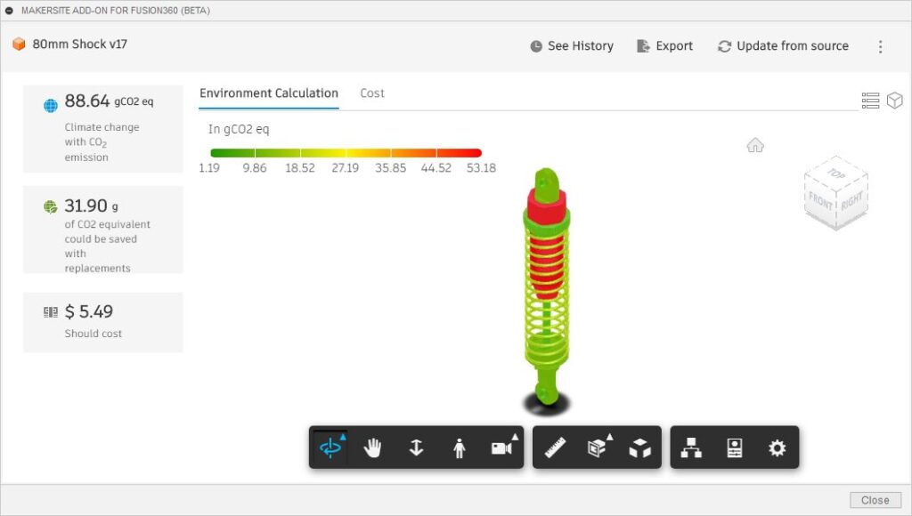Click the Export button
912x516 pixels.
click(x=664, y=45)
